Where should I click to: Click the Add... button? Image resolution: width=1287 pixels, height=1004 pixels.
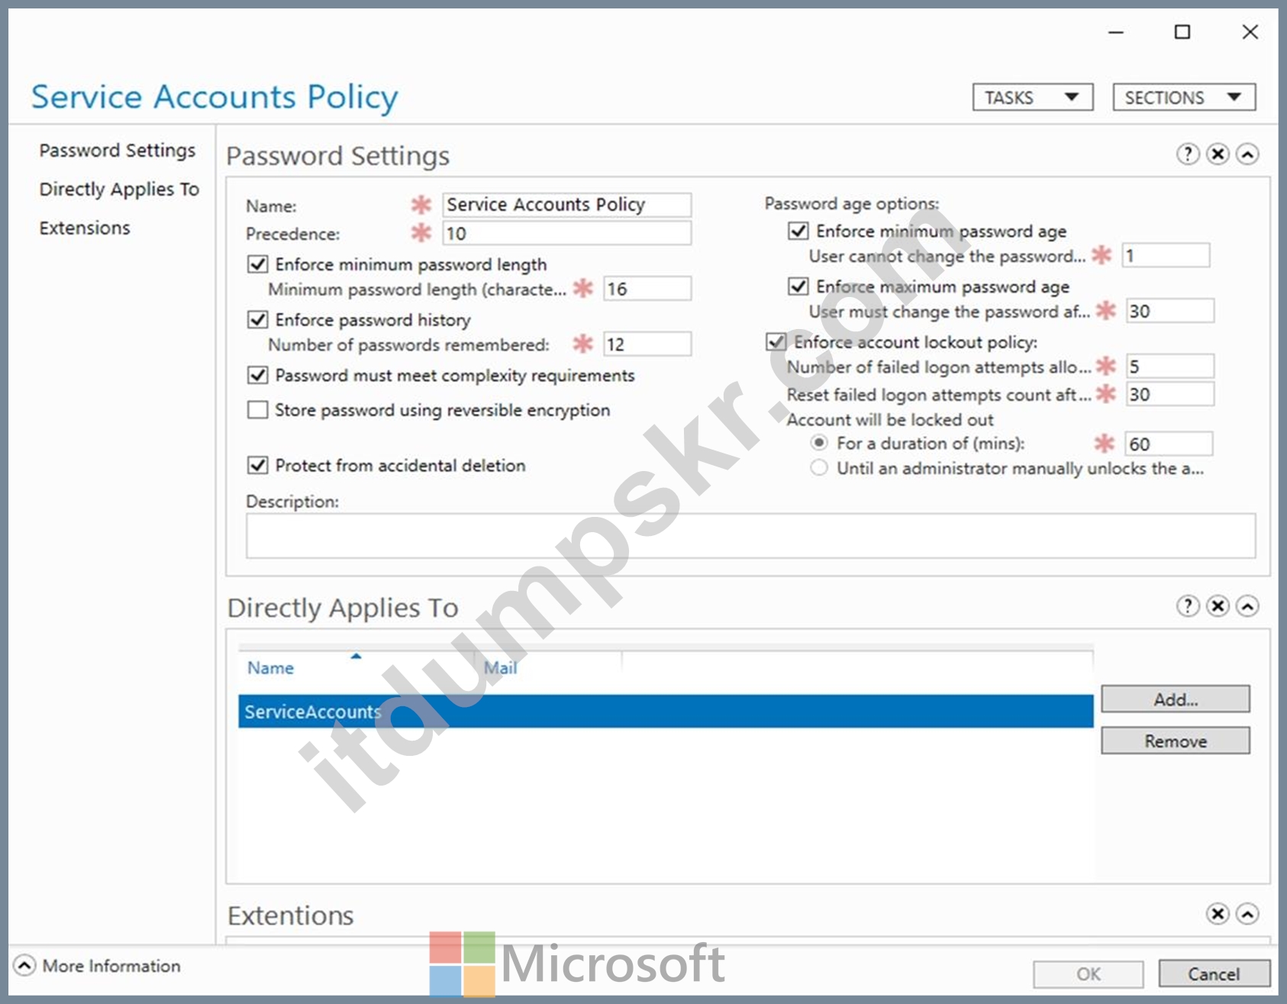[x=1176, y=699]
